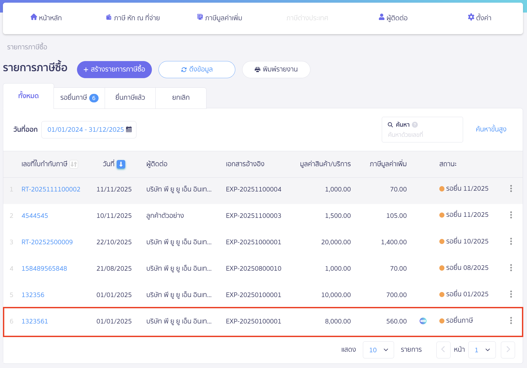Switch to the ยกเลิก tab
The width and height of the screenshot is (527, 368).
click(181, 98)
